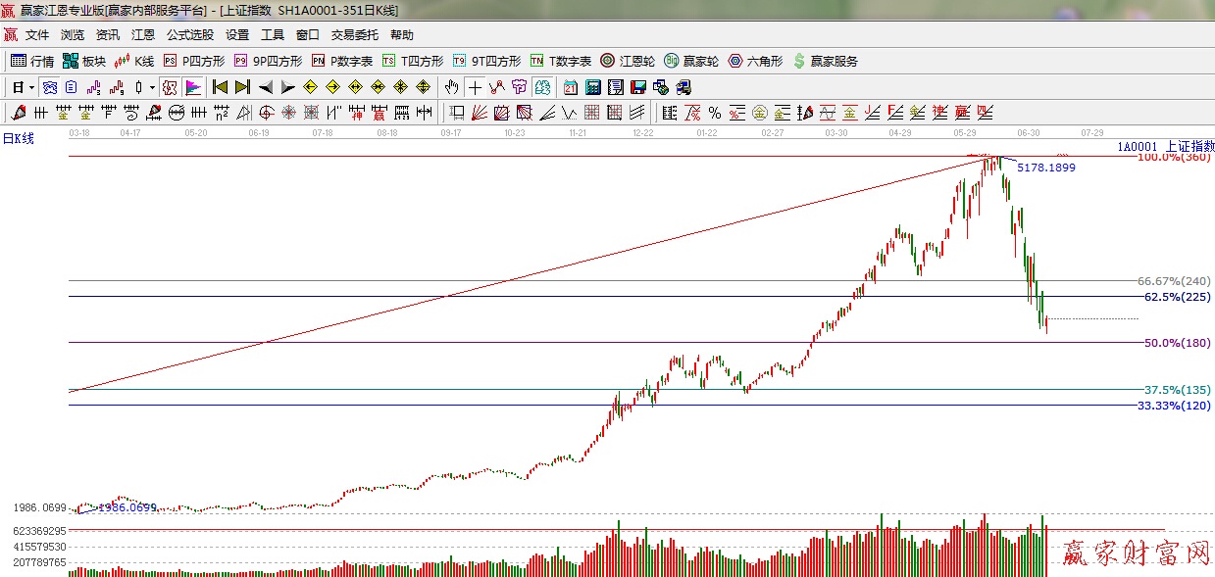The height and width of the screenshot is (577, 1215).
Task: Open the calculator icon in toolbar
Action: coord(592,87)
